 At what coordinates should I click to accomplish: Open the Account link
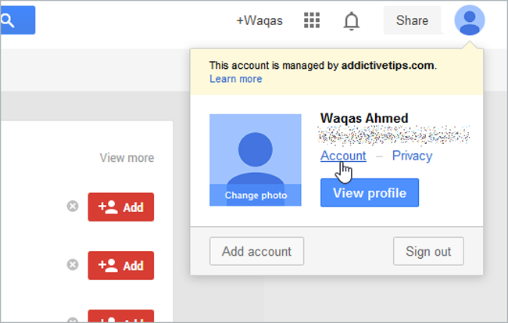(x=343, y=156)
